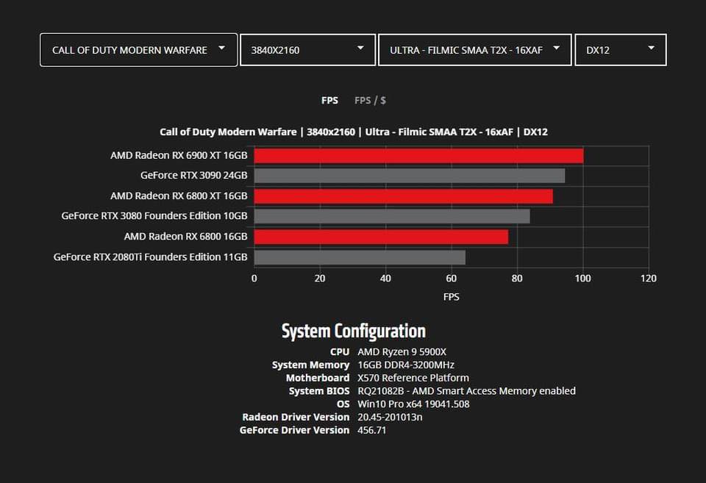The width and height of the screenshot is (706, 483).
Task: Click the 'Win10 Pro x64 19041.508' value
Action: point(413,404)
